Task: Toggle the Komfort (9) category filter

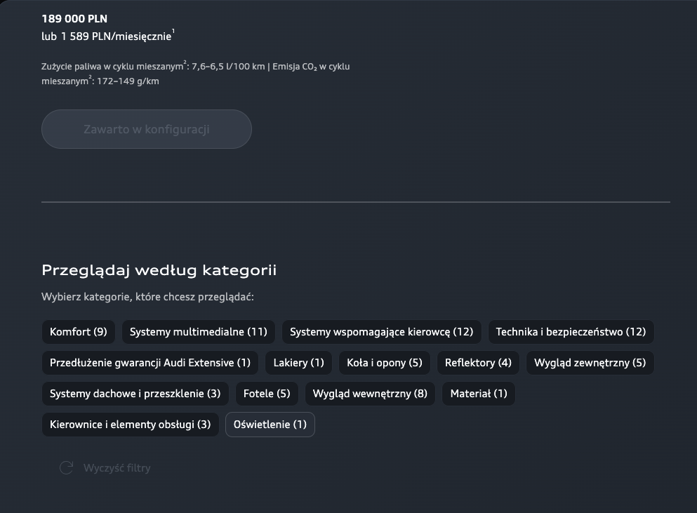Action: coord(78,332)
